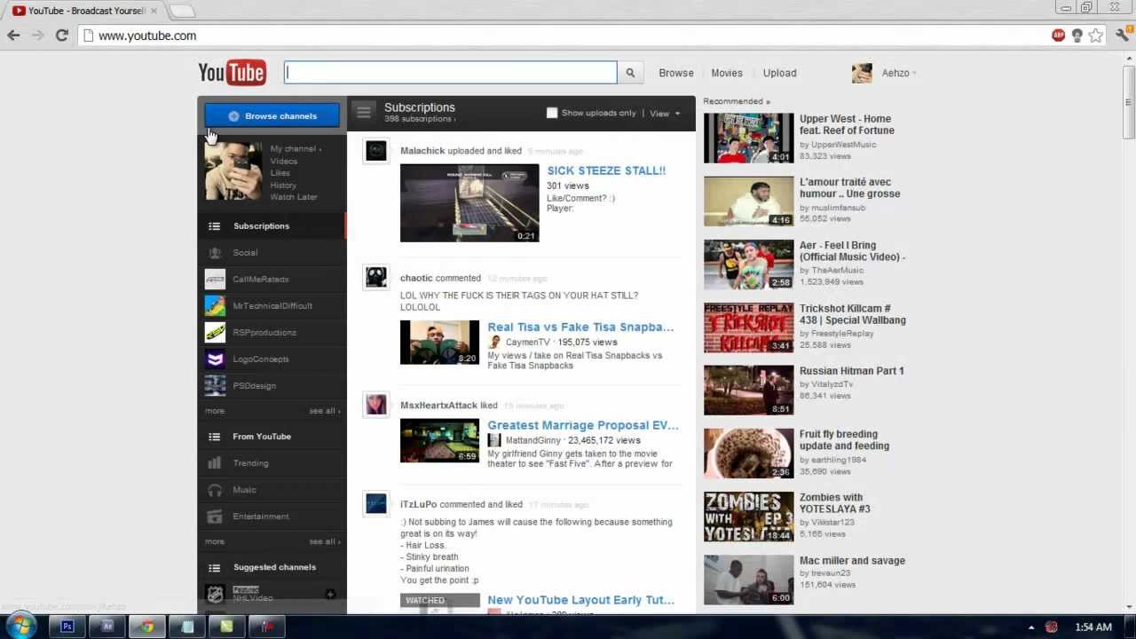Expand more under From YouTube section
Image resolution: width=1136 pixels, height=639 pixels.
(215, 541)
